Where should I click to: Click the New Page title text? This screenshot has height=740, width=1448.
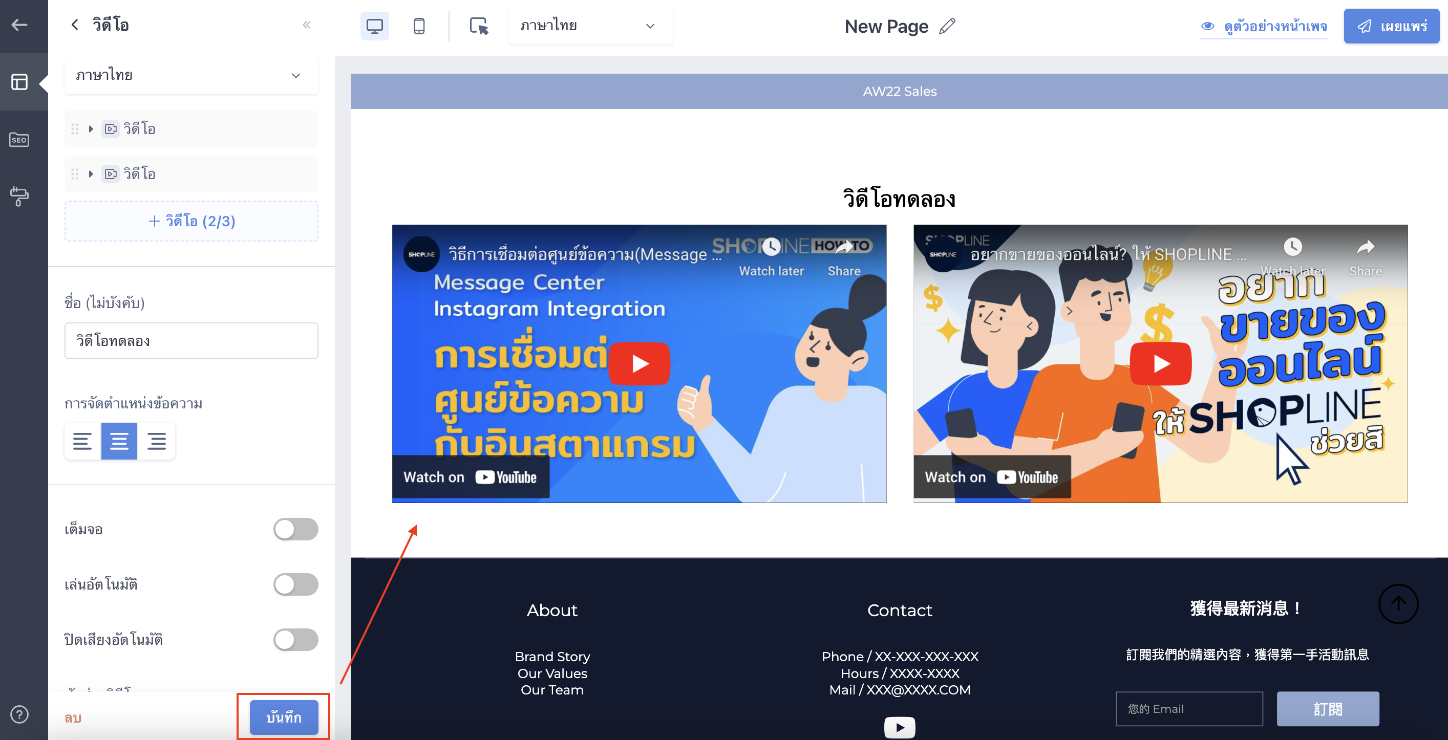[886, 27]
